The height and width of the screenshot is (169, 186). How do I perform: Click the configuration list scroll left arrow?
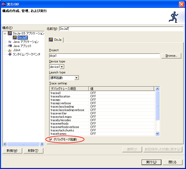[x=5, y=144]
